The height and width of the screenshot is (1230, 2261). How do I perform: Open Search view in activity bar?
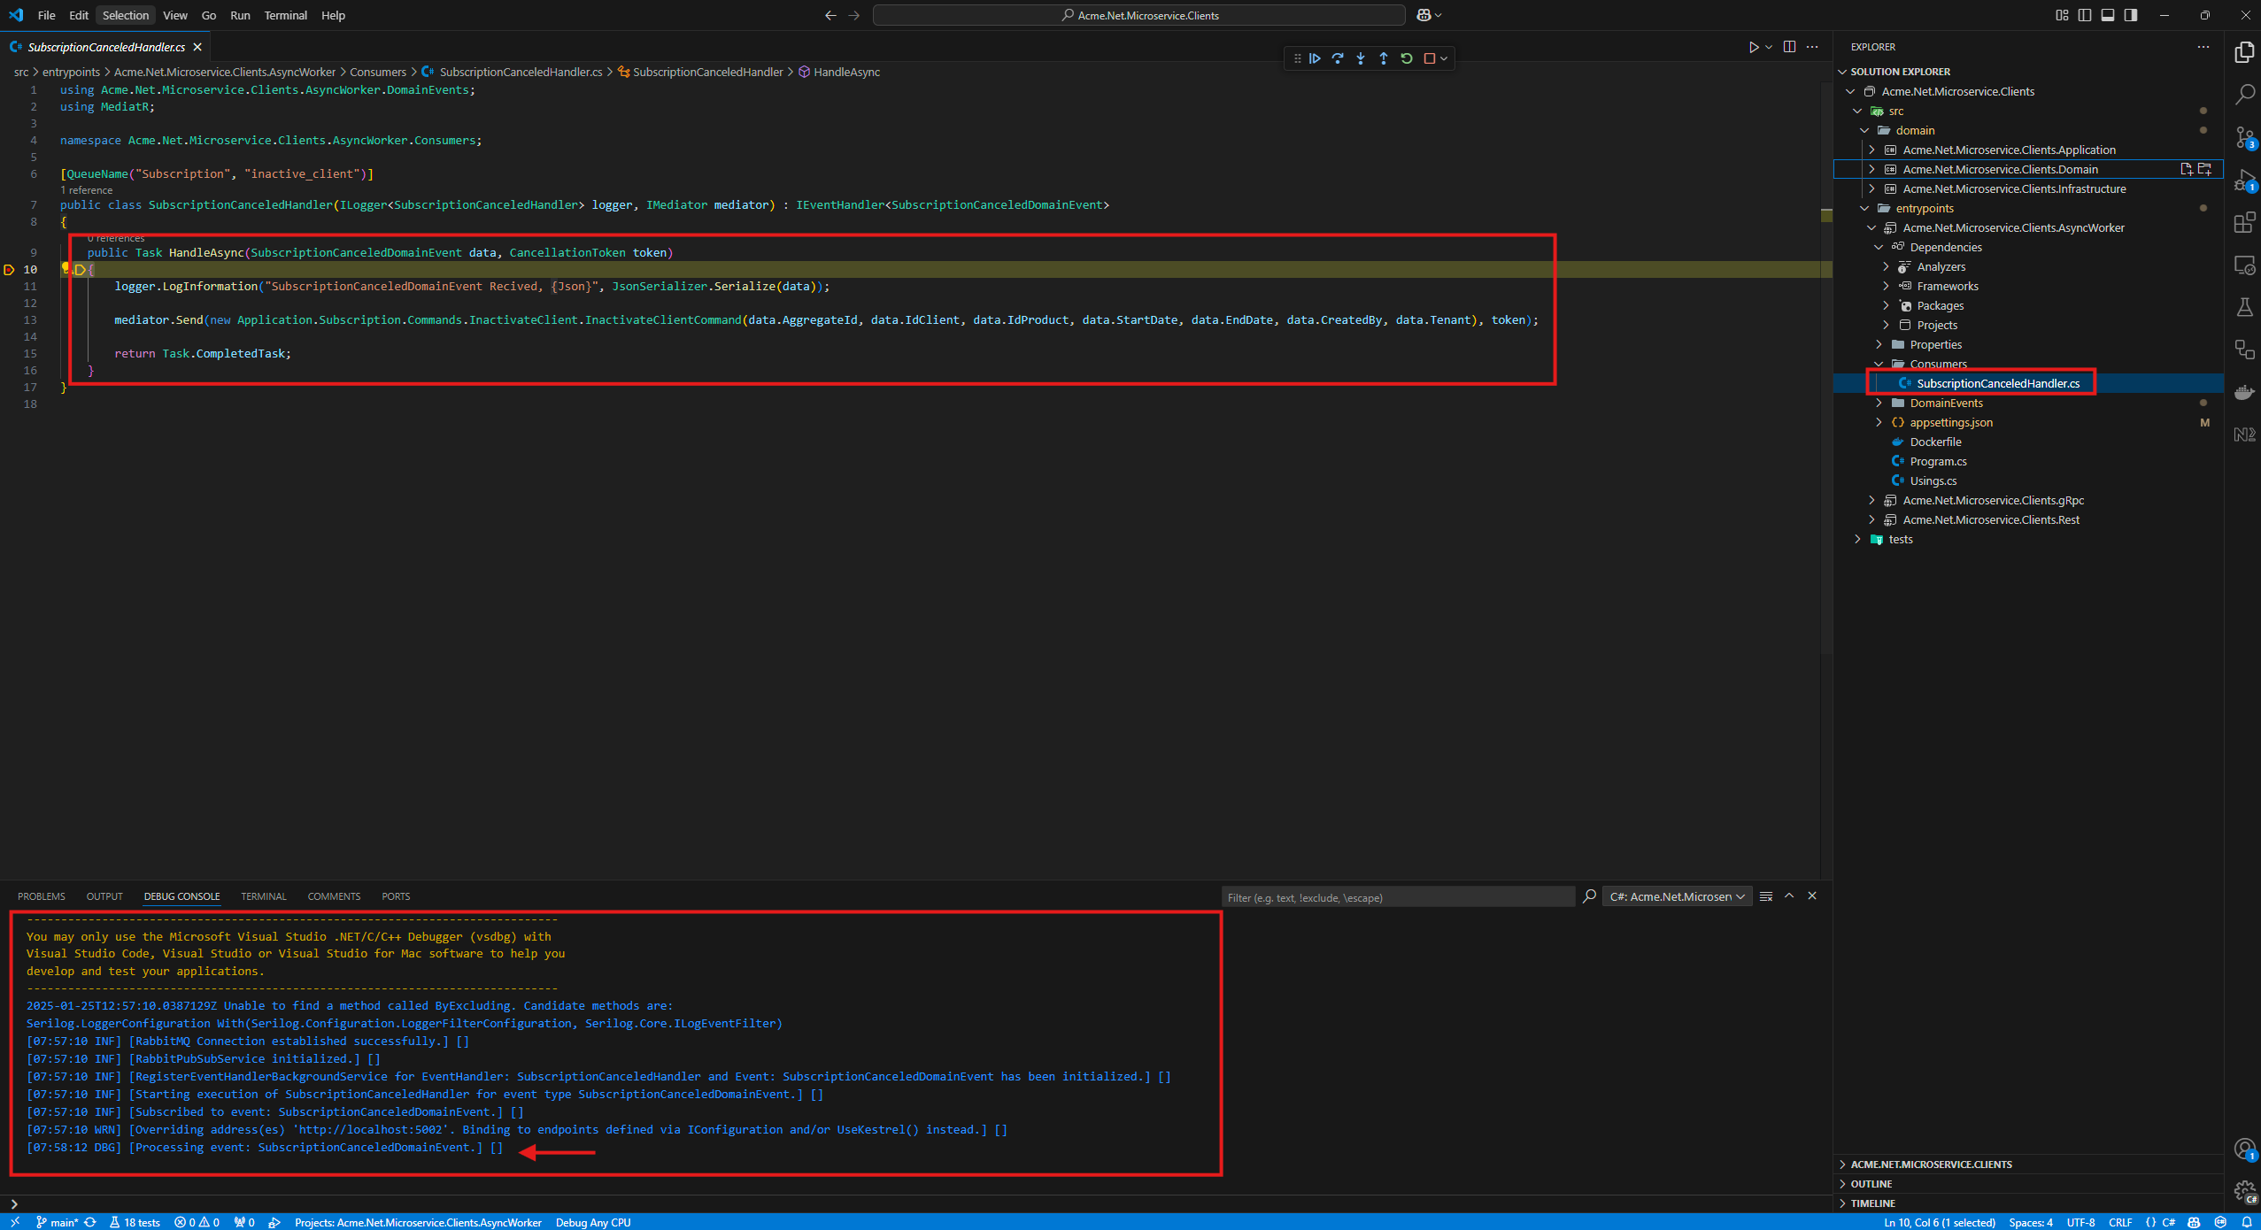tap(2244, 95)
